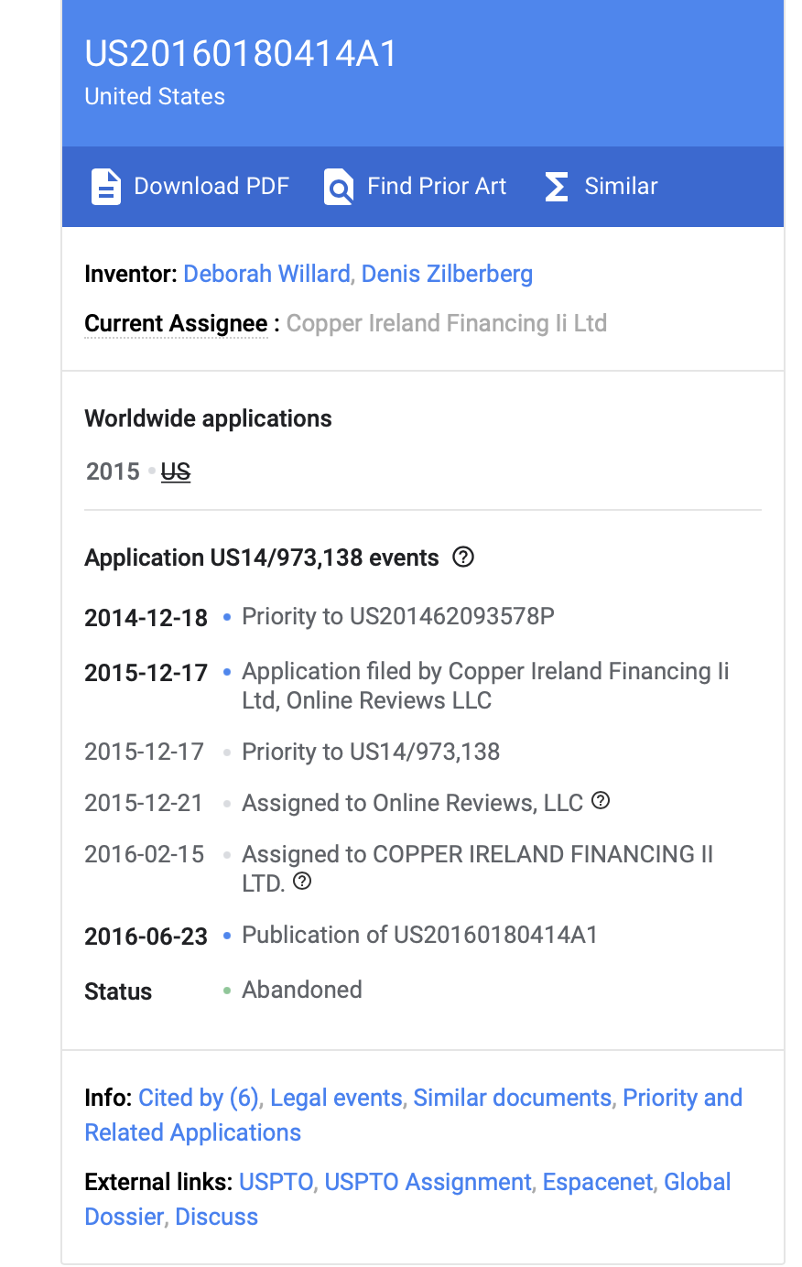The width and height of the screenshot is (802, 1267).
Task: Open Priority and Related Applications link
Action: pos(414,1115)
